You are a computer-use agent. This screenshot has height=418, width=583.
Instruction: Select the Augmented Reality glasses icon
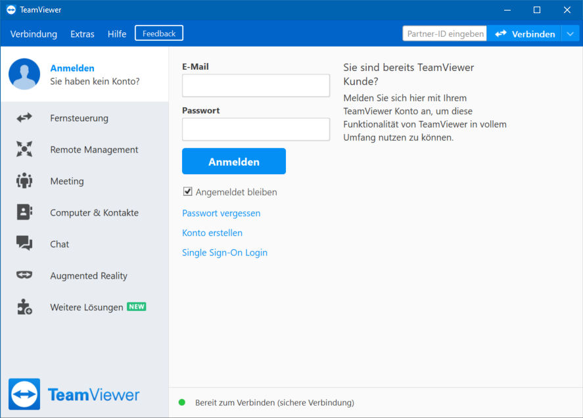[x=24, y=275]
